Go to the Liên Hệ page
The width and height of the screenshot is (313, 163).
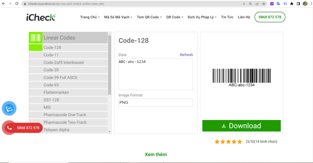click(244, 17)
